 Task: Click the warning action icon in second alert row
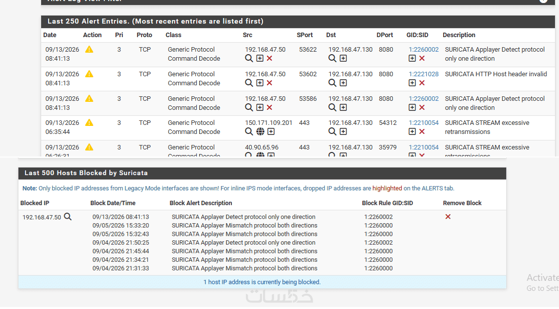click(x=89, y=74)
